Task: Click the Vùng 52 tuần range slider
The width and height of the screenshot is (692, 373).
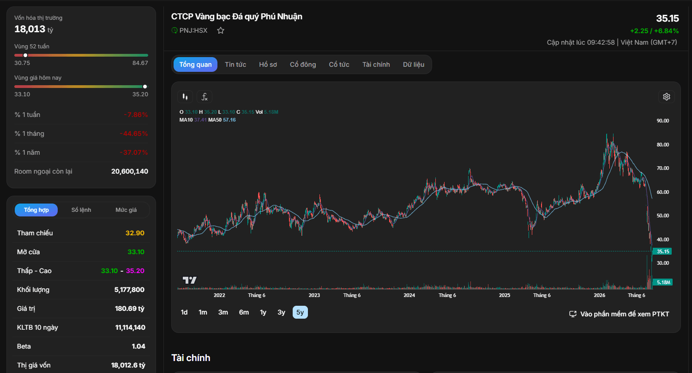Action: pyautogui.click(x=81, y=55)
